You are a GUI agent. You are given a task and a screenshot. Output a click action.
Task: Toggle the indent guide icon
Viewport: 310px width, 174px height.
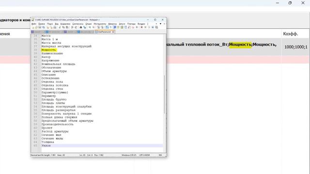[114, 27]
